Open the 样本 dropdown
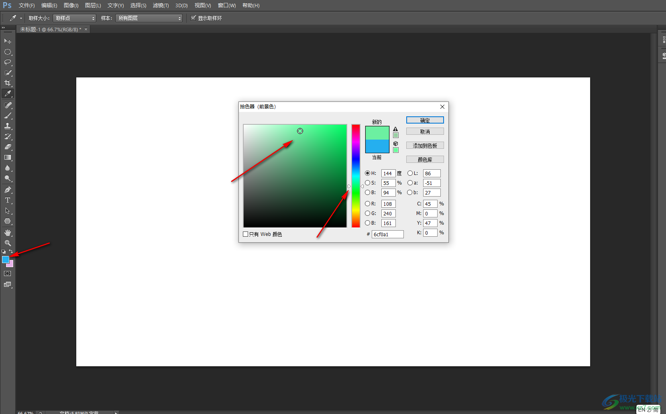 tap(149, 18)
